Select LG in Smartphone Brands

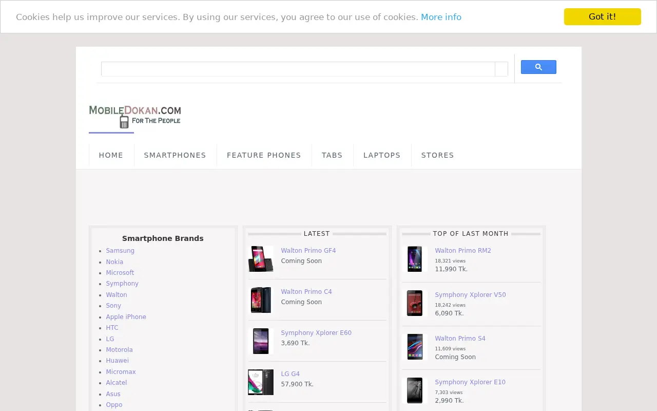[x=110, y=339]
